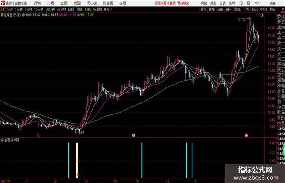The height and width of the screenshot is (183, 285).
Task: Open the 功能 menu
Action: coord(204,3)
